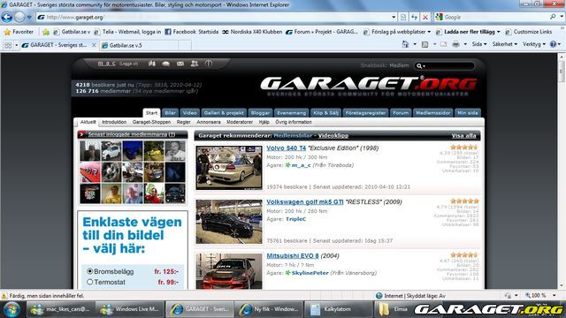Screen dimensions: 566x318
Task: Click the envelope messages icon
Action: pyautogui.click(x=180, y=64)
